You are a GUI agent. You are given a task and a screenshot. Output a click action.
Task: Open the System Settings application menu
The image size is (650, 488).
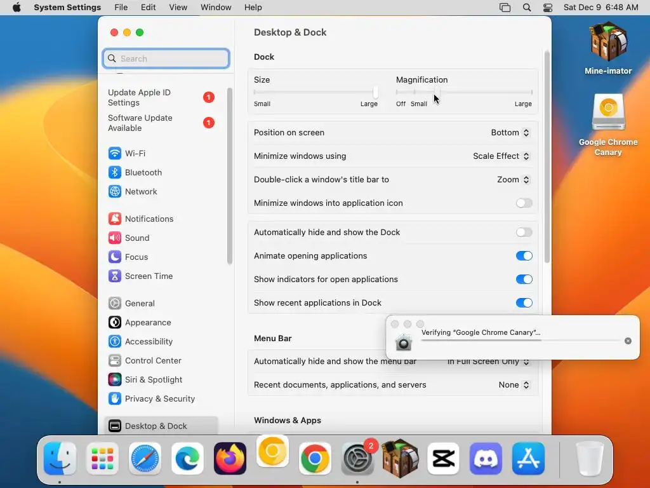[x=67, y=8]
